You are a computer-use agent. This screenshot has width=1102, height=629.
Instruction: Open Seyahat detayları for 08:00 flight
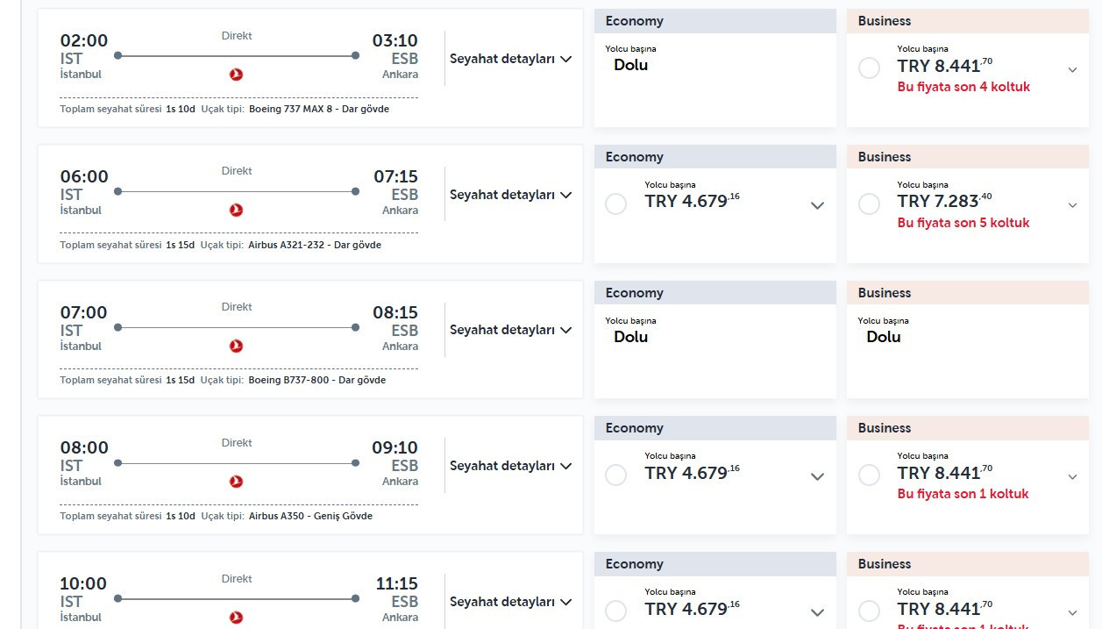point(510,466)
